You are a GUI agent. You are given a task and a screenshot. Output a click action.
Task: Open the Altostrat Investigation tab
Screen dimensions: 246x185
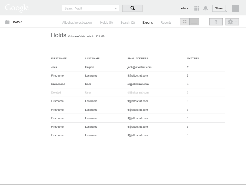(77, 23)
